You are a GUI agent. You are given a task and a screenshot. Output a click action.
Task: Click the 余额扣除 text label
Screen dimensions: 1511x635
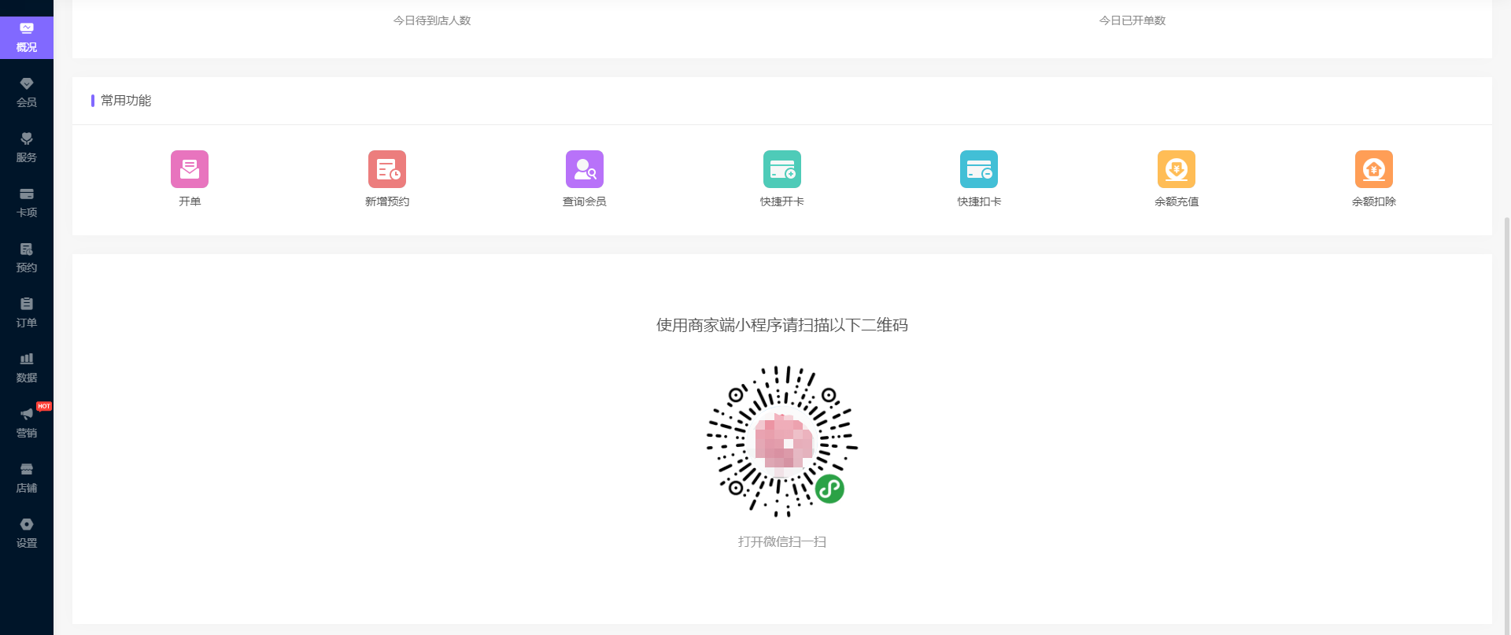[1374, 201]
